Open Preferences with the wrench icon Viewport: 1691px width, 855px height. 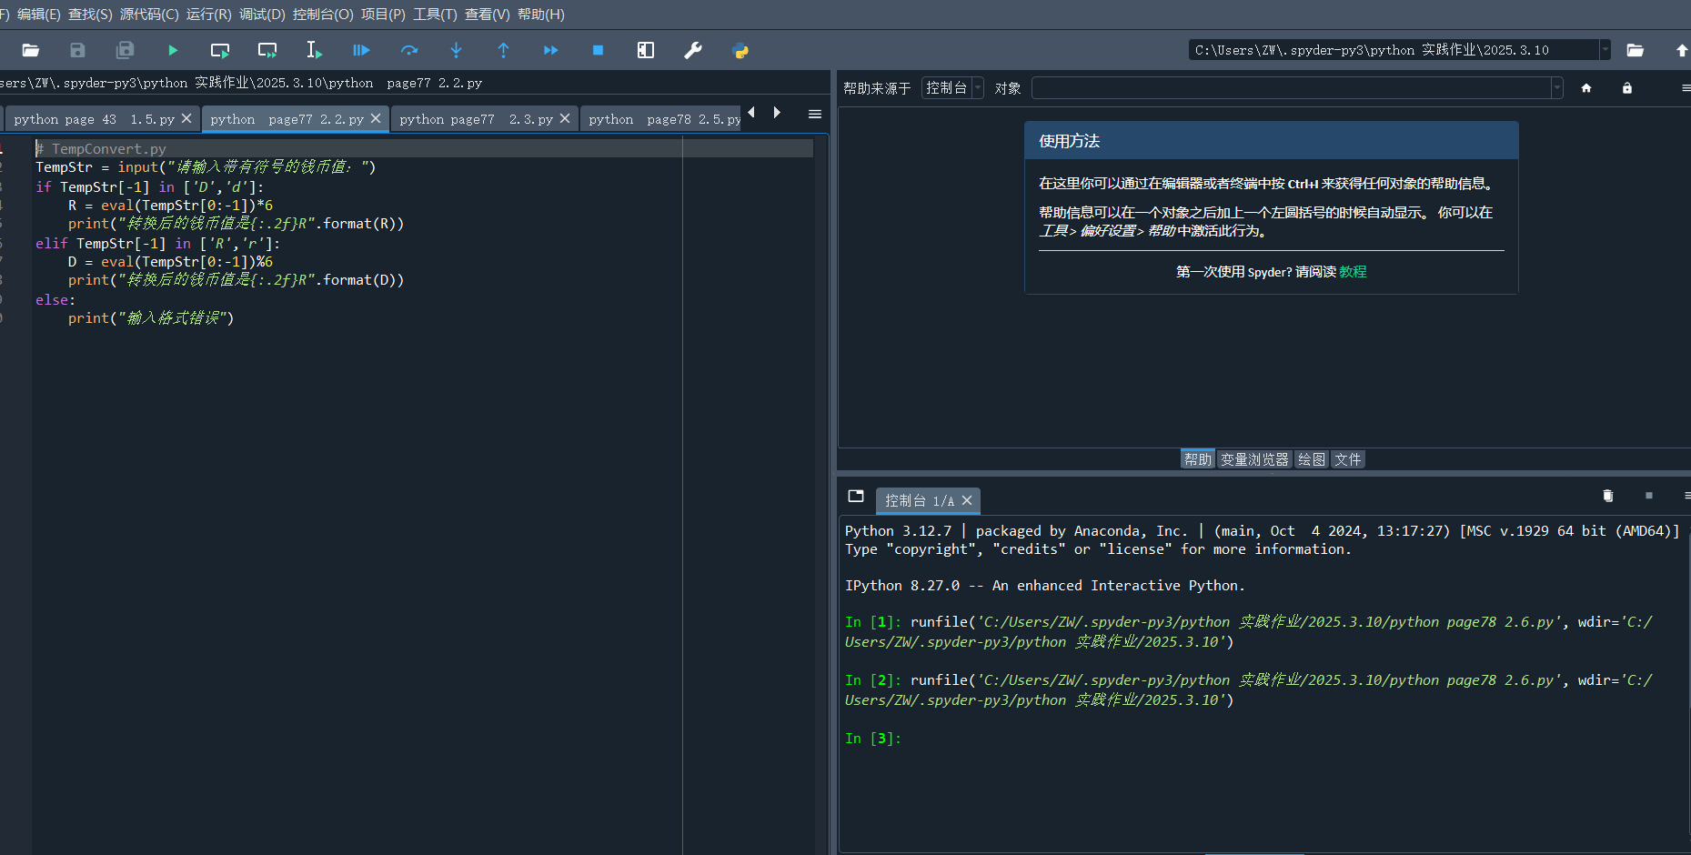[x=693, y=50]
